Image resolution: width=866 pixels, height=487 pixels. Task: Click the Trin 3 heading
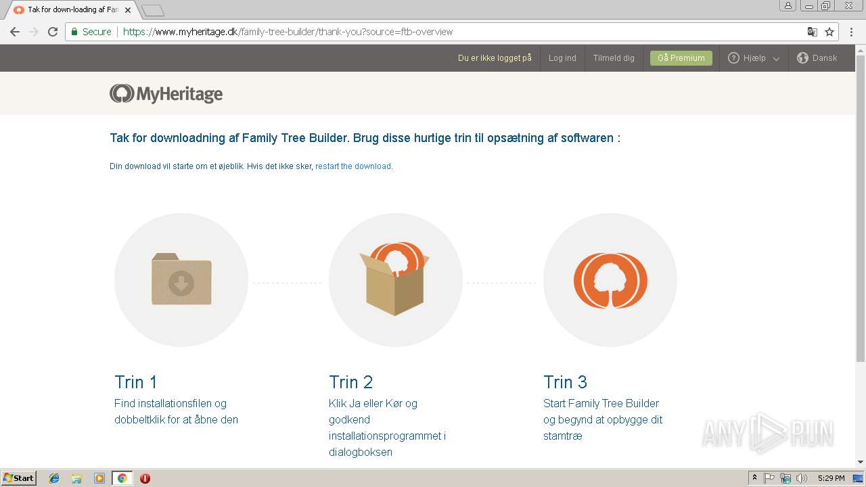[x=566, y=382]
